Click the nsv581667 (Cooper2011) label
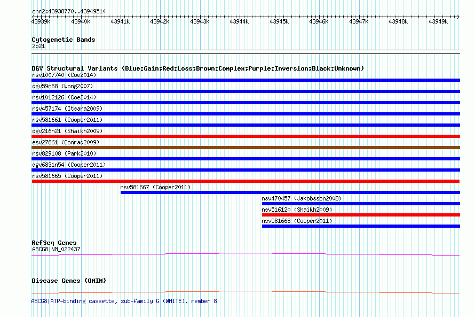 tap(155, 187)
